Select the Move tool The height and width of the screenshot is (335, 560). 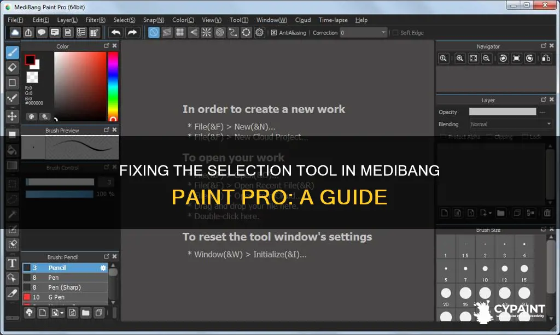(12, 116)
